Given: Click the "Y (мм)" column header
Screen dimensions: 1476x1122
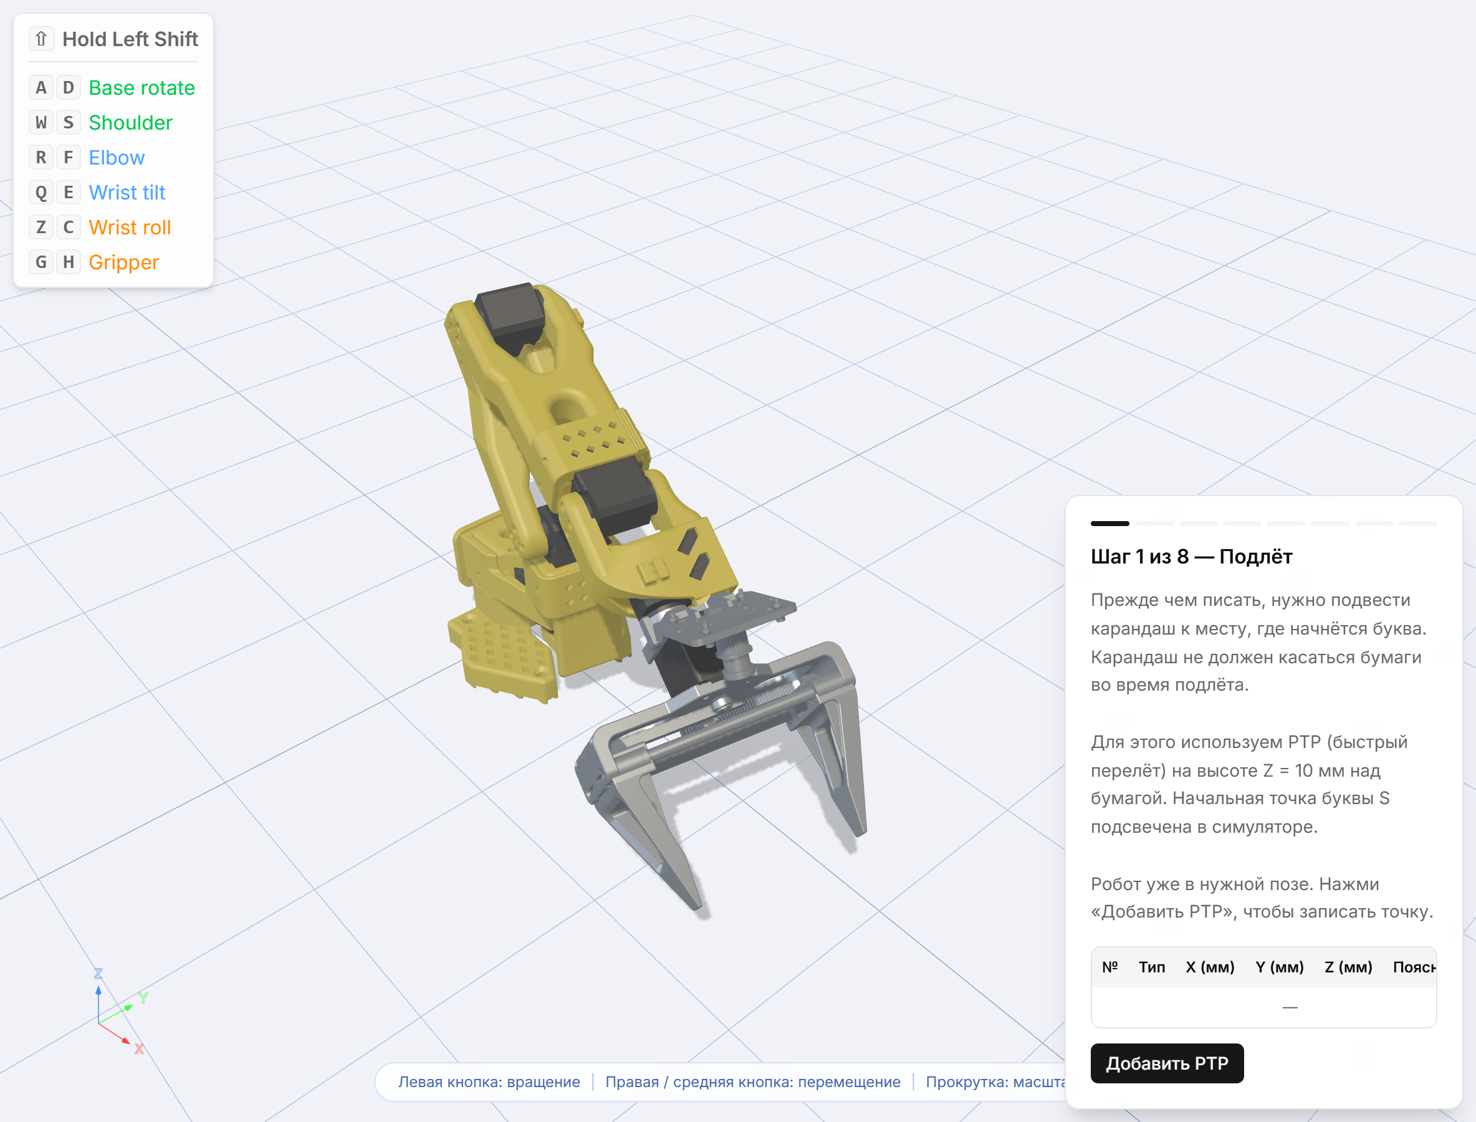Looking at the screenshot, I should (x=1280, y=967).
